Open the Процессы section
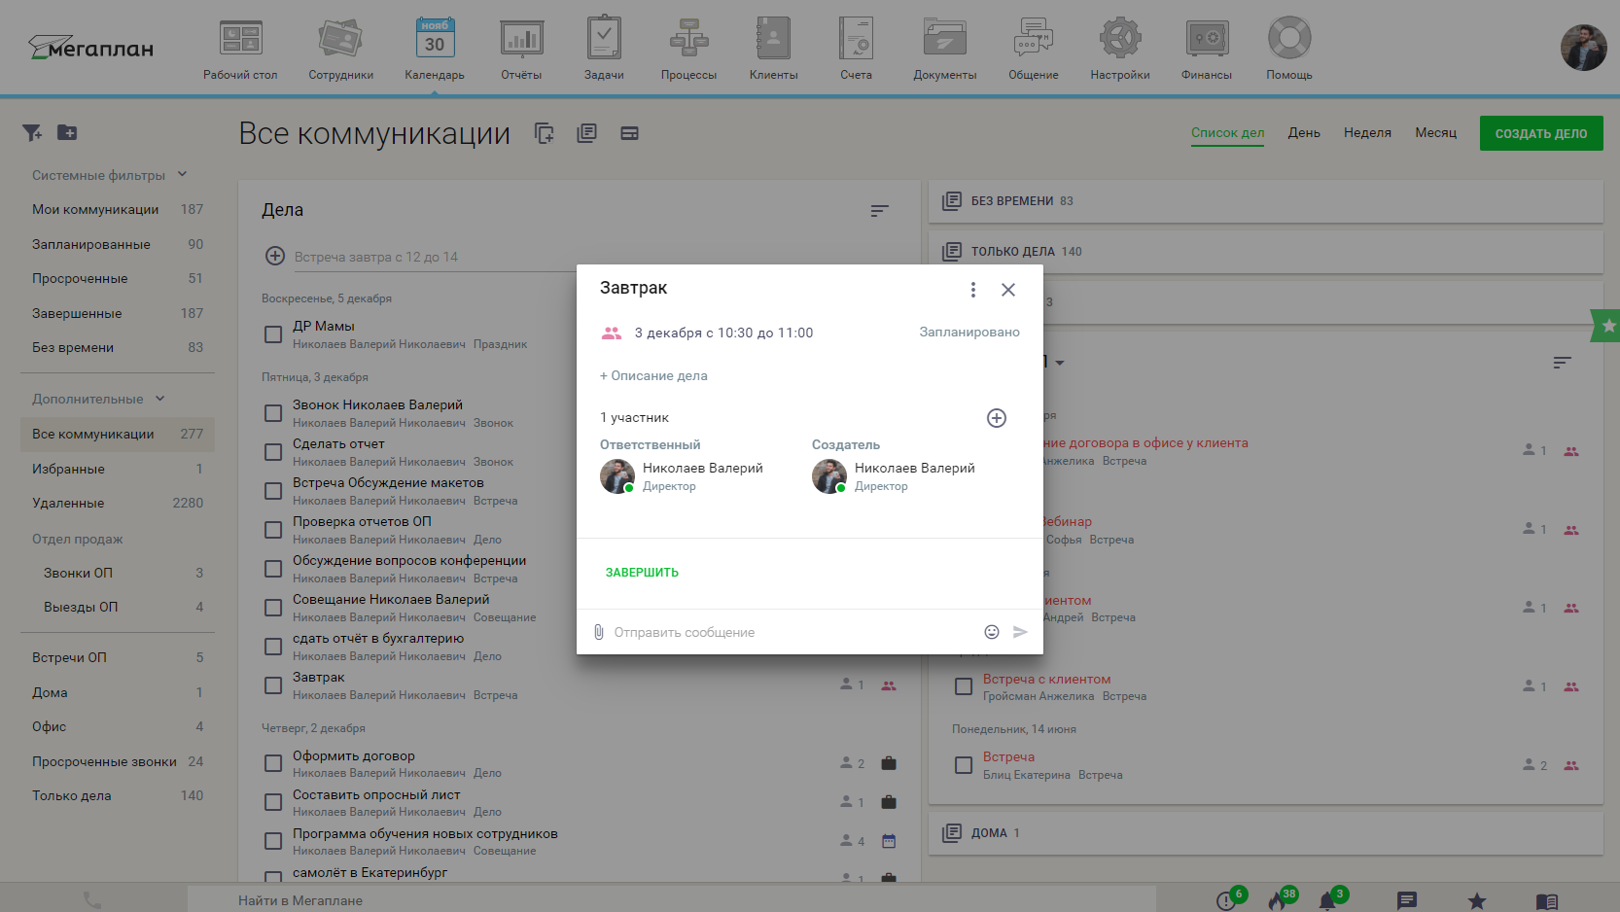This screenshot has height=912, width=1620. click(x=688, y=49)
